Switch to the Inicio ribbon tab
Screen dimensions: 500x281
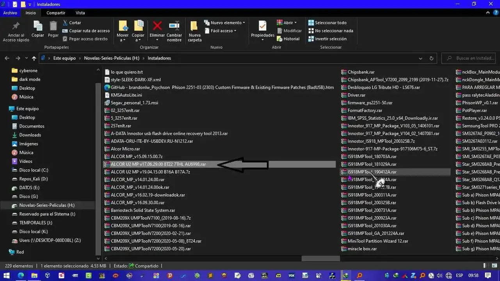point(30,13)
